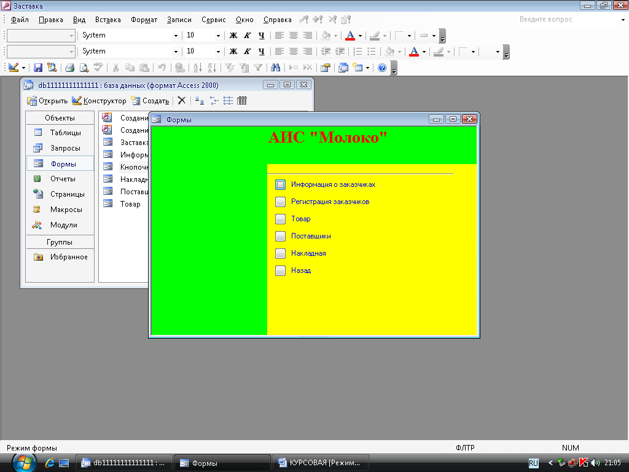Image resolution: width=629 pixels, height=472 pixels.
Task: Click the decrease indent icon
Action: coord(326,52)
